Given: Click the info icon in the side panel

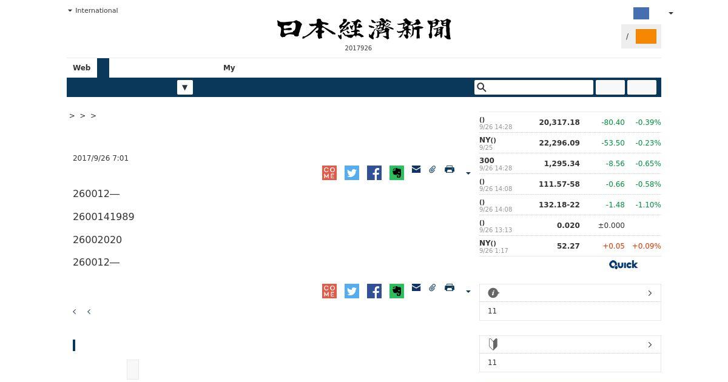Looking at the screenshot, I should point(493,293).
